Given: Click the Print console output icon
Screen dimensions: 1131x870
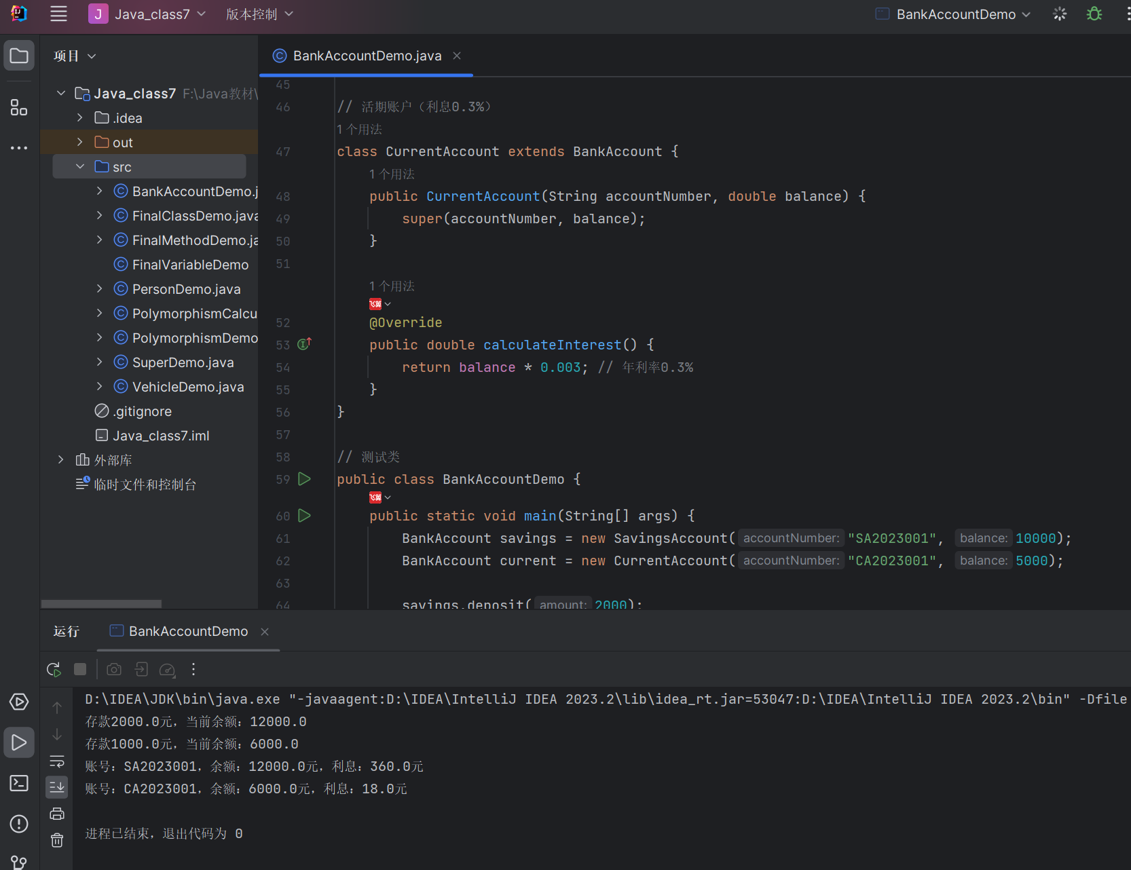Looking at the screenshot, I should coord(57,814).
